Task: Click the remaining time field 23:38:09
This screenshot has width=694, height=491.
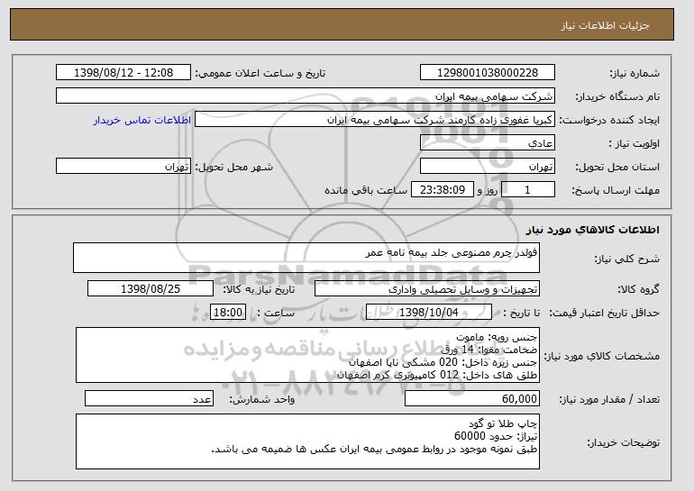Action: pyautogui.click(x=443, y=190)
